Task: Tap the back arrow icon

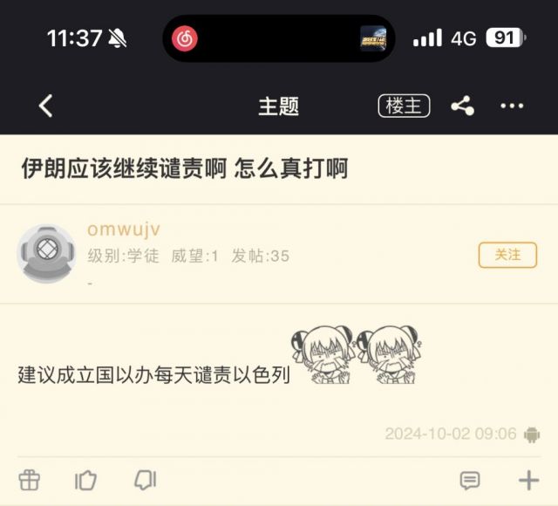Action: coord(46,106)
